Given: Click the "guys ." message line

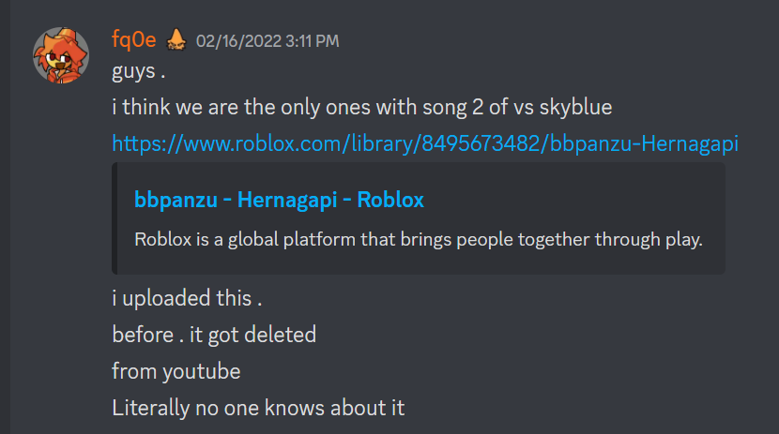Looking at the screenshot, I should click(x=139, y=71).
